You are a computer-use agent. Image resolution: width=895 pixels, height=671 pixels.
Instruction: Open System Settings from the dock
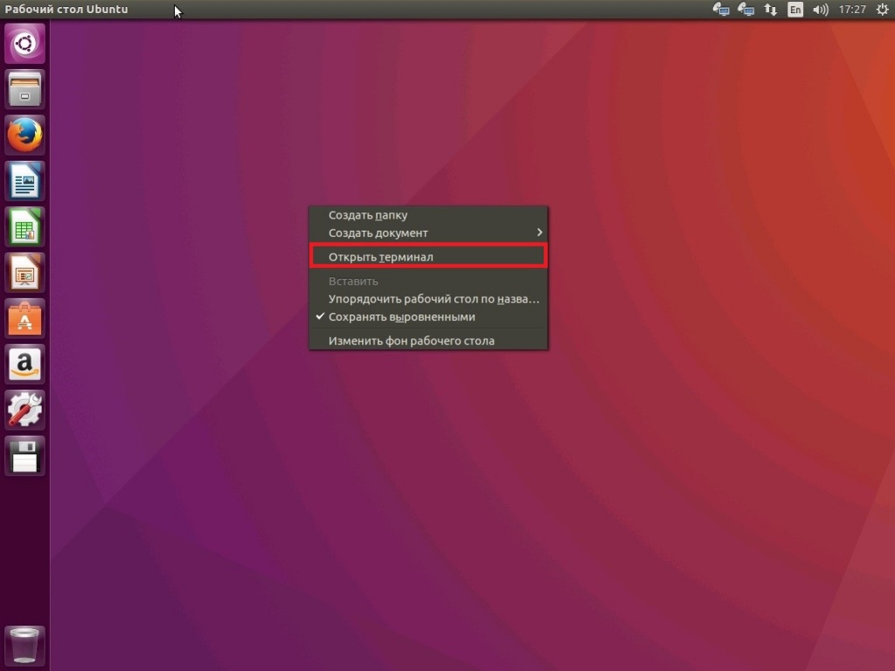(24, 410)
